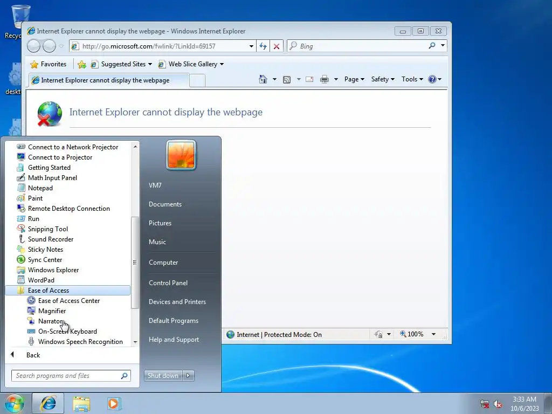Click the muted volume tray icon

tap(498, 404)
